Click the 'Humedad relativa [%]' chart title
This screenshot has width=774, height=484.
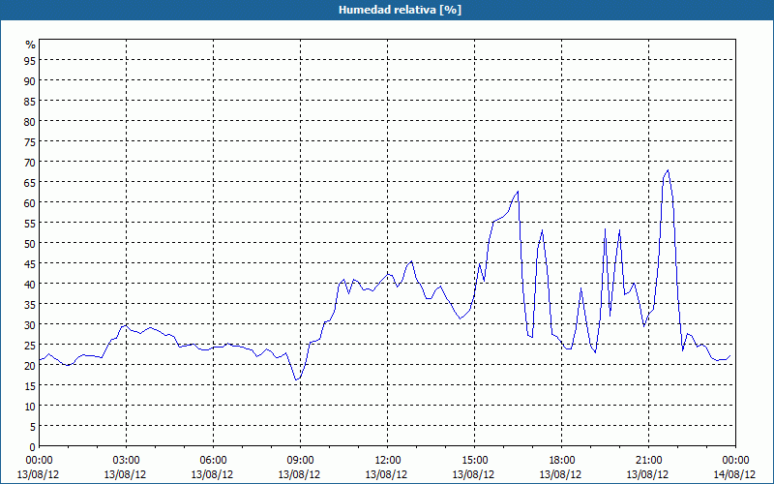tap(400, 10)
